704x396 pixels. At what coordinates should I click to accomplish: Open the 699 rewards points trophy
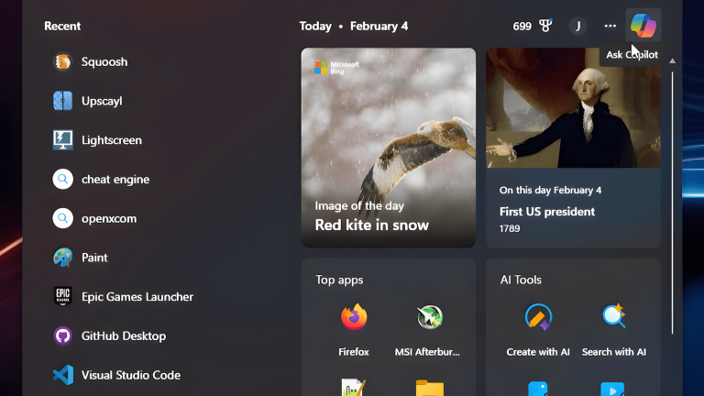(532, 26)
